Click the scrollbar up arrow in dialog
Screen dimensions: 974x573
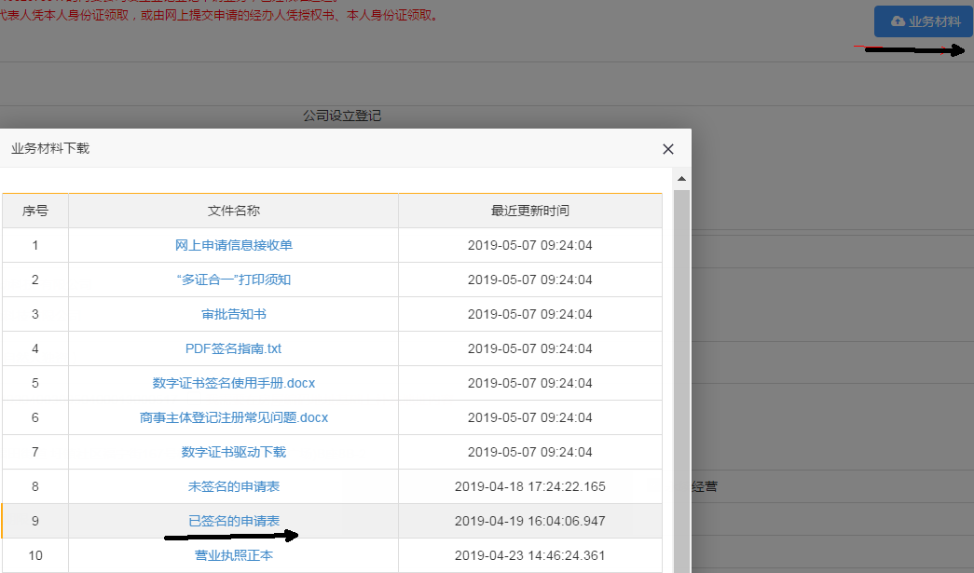point(681,178)
